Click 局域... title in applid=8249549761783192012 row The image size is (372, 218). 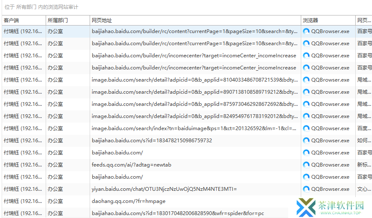tap(364, 116)
